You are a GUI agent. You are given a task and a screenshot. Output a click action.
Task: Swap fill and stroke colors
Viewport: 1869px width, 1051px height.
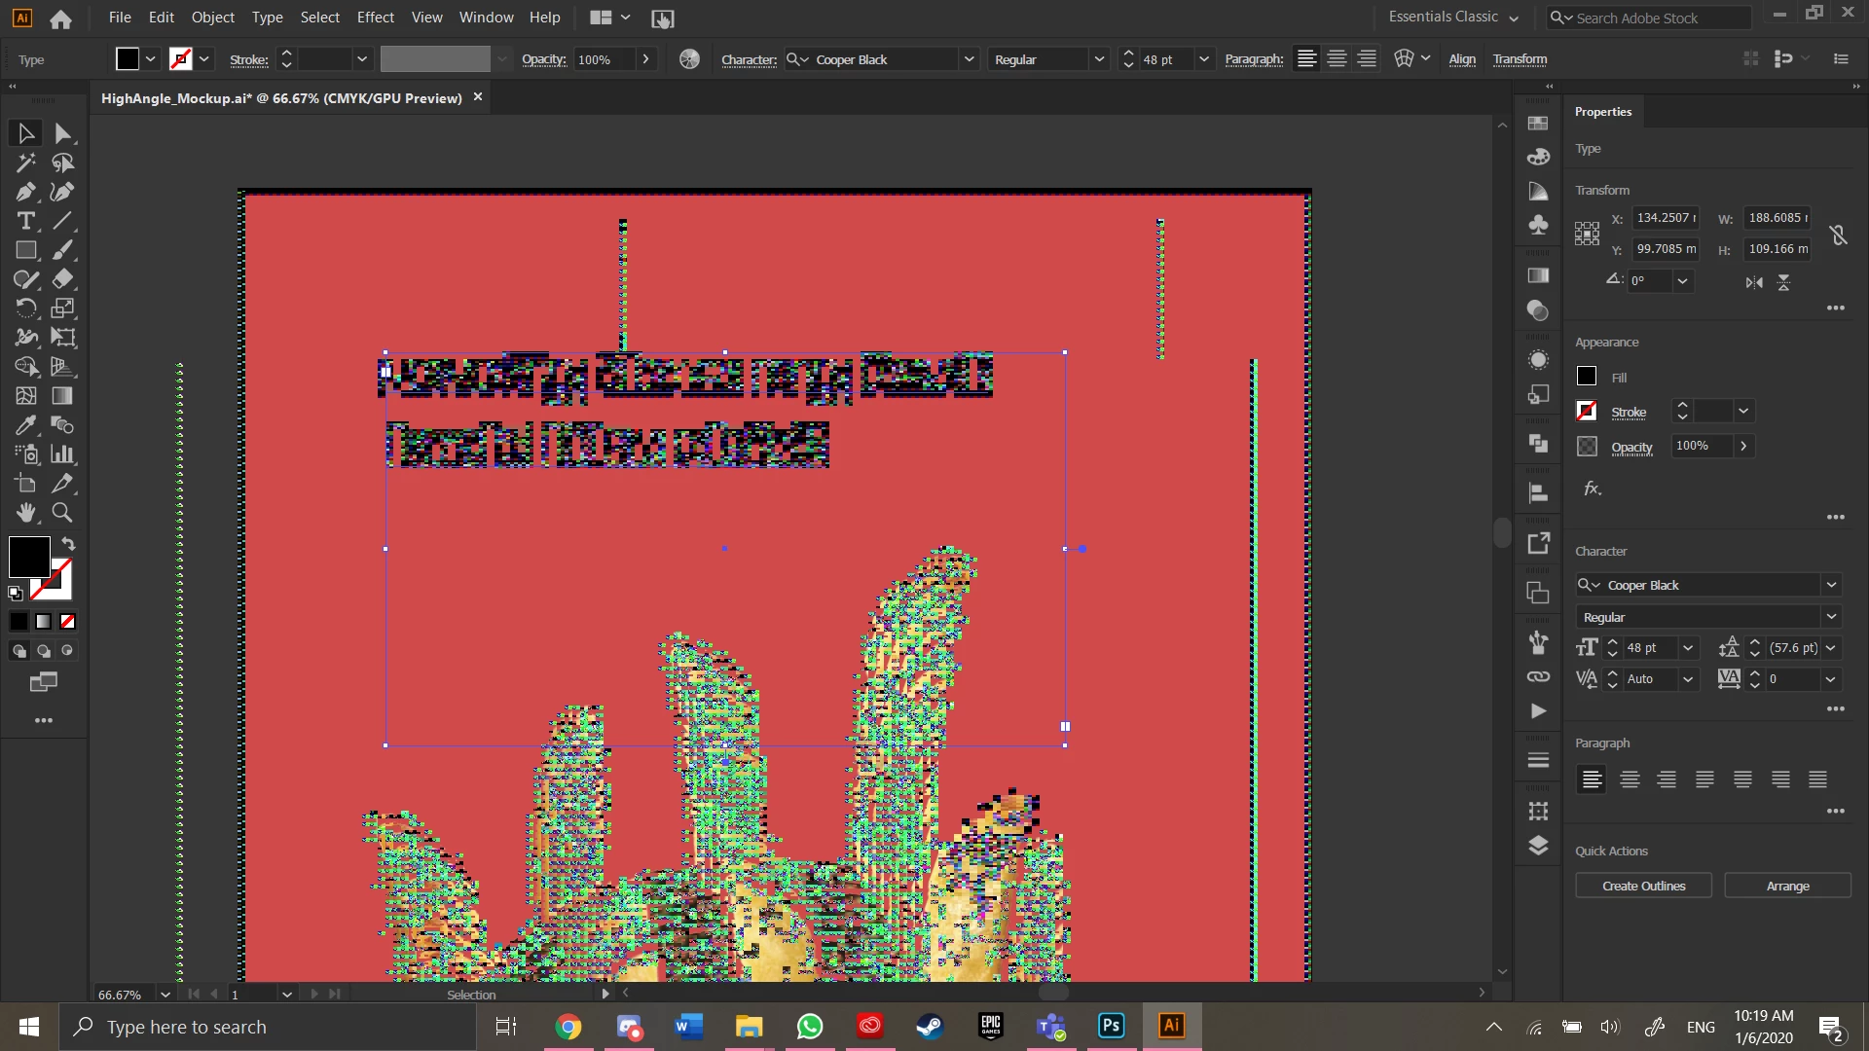click(68, 544)
